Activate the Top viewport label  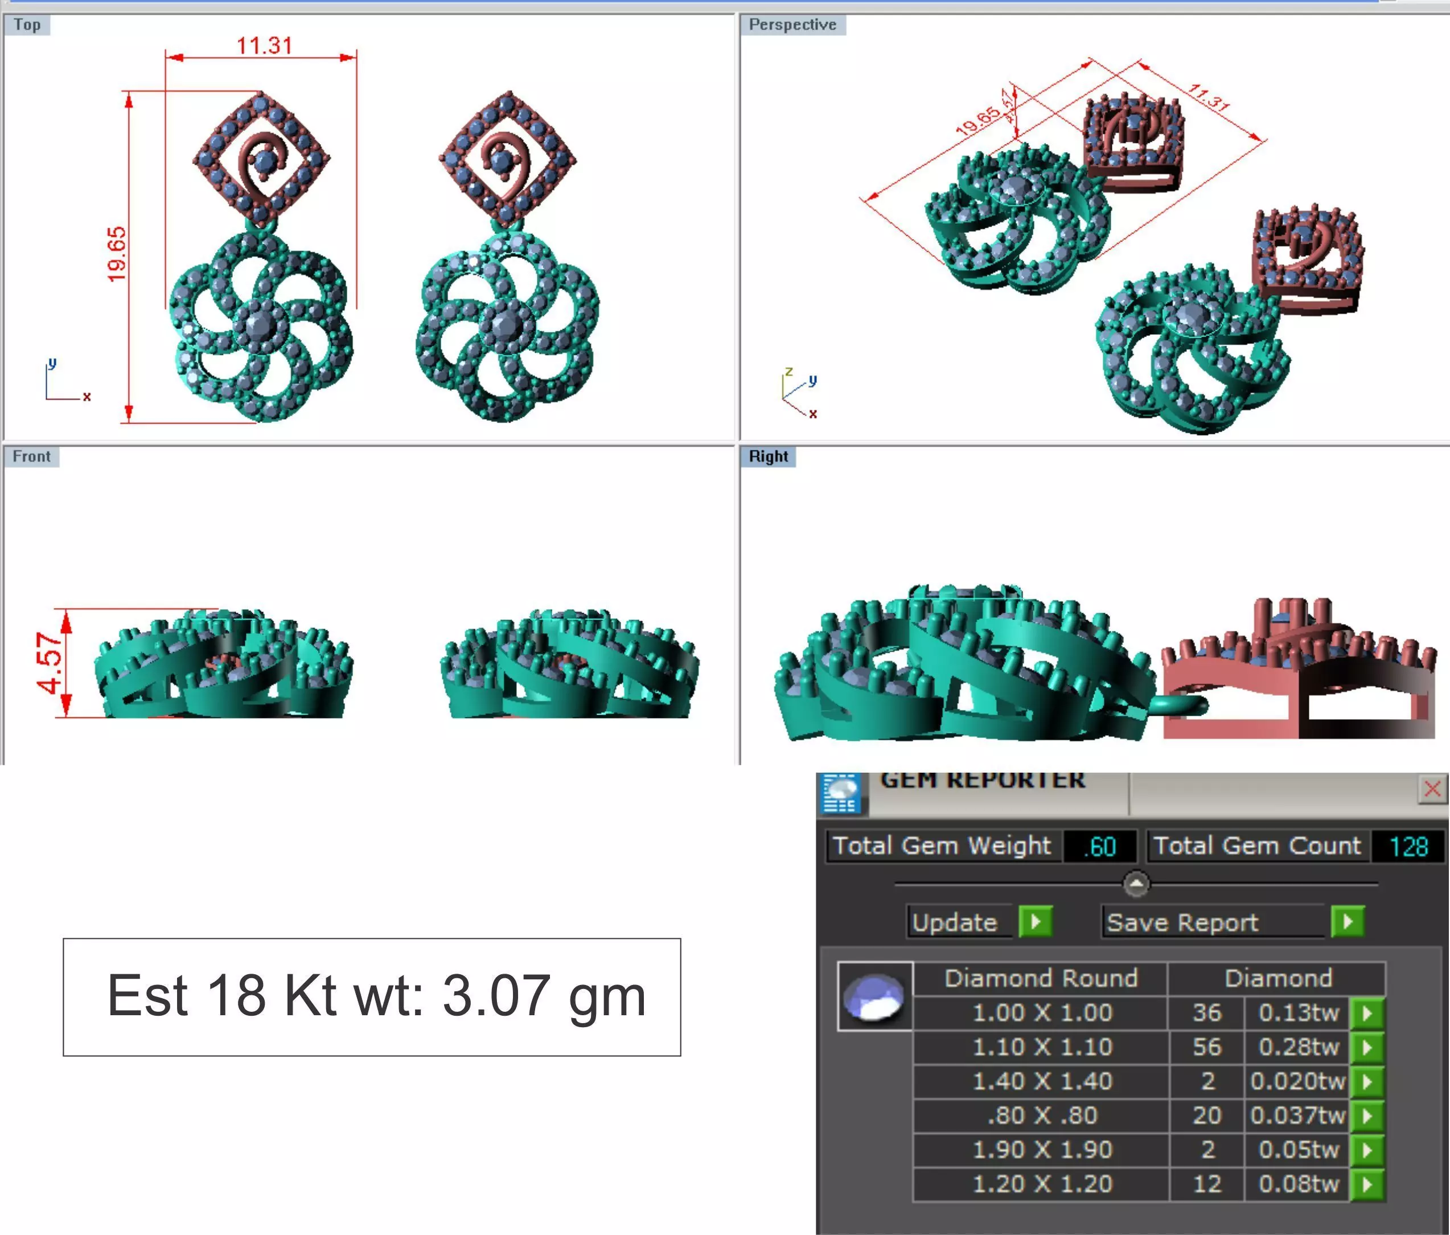(27, 24)
